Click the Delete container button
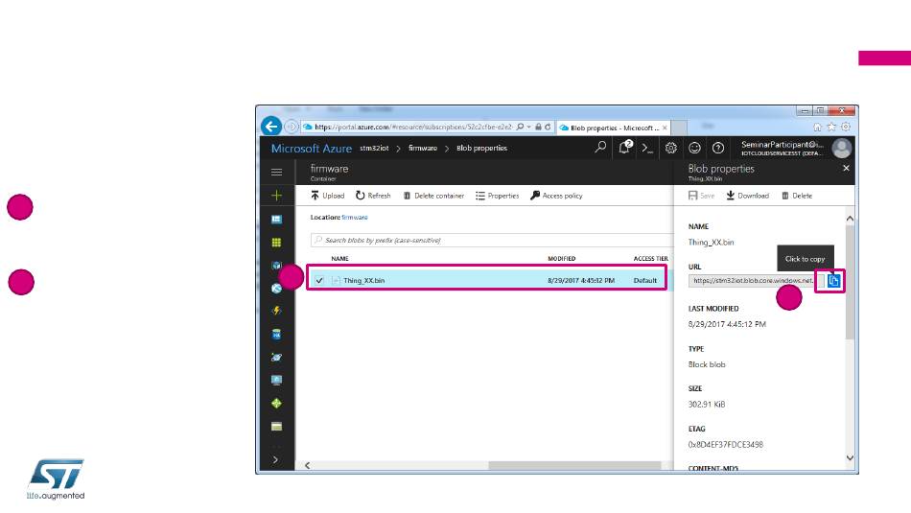Viewport: 911px width, 513px height. coord(433,196)
